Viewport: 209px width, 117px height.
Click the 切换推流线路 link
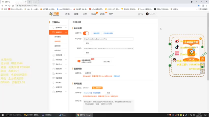[108, 33]
